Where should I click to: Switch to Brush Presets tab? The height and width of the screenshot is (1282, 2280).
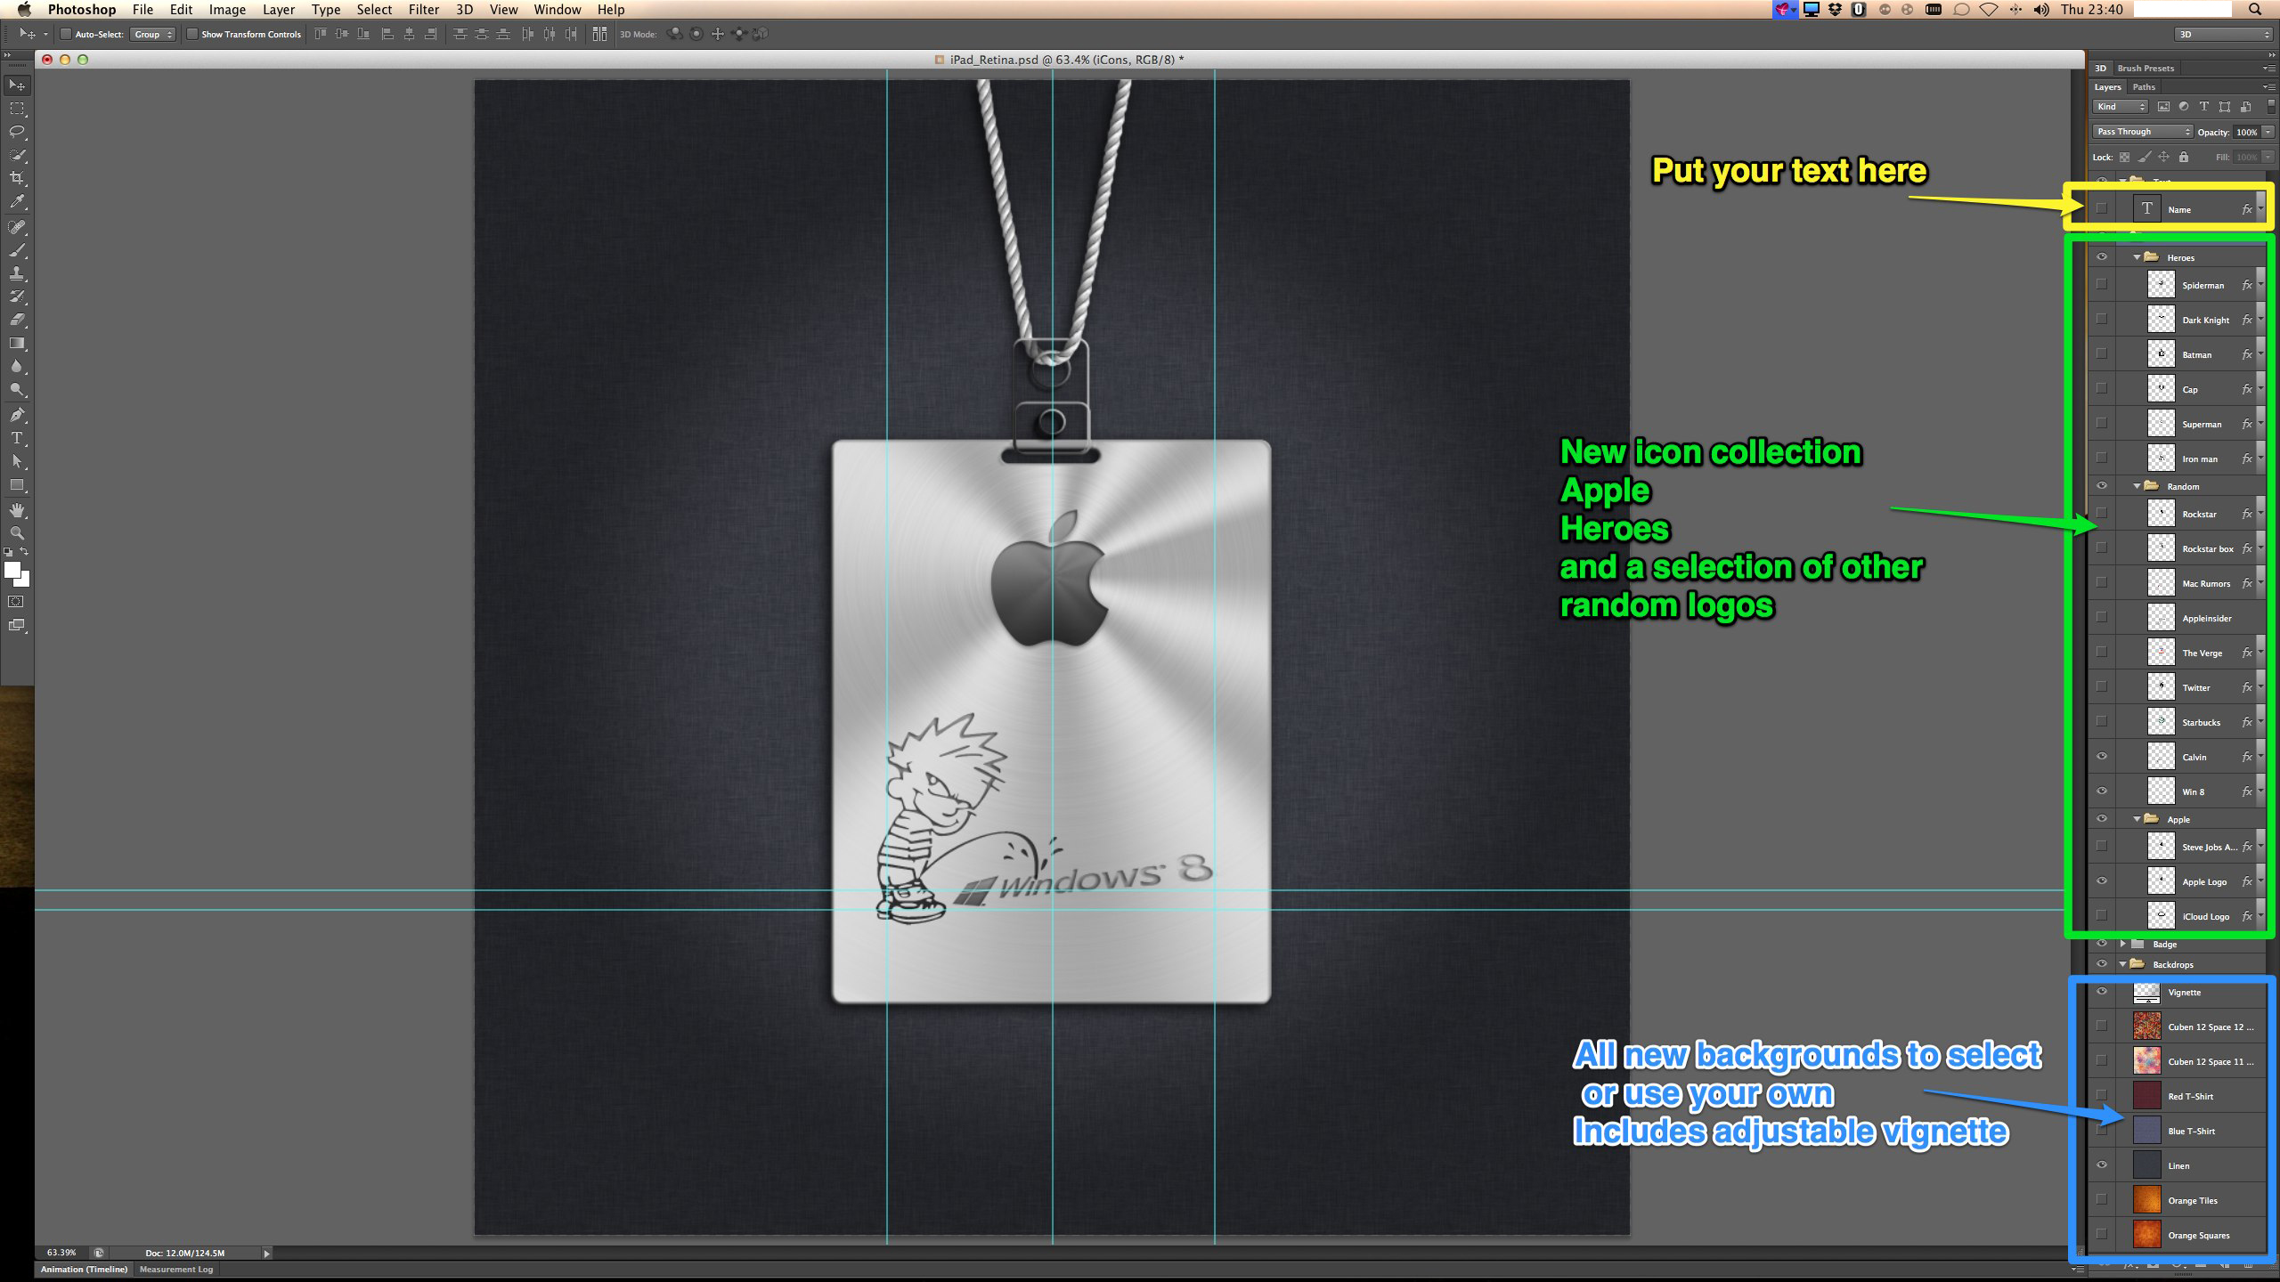click(x=2146, y=69)
